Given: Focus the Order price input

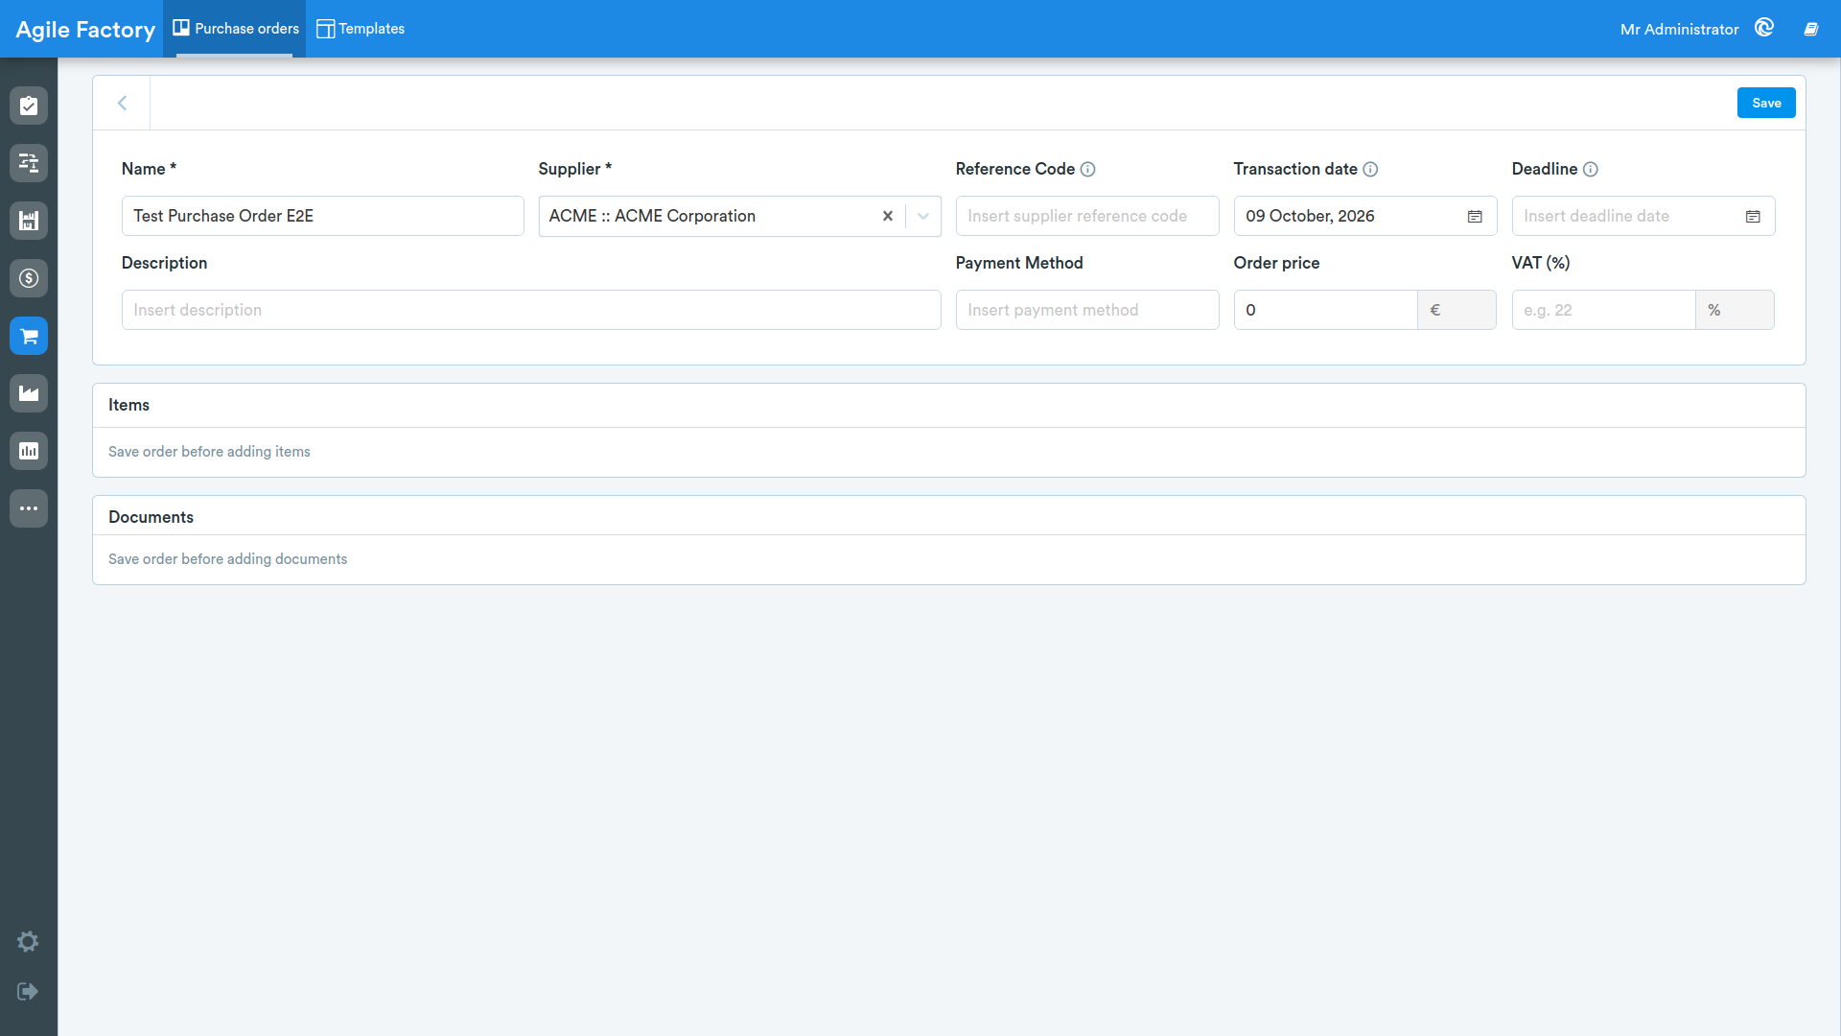Looking at the screenshot, I should click(x=1326, y=310).
